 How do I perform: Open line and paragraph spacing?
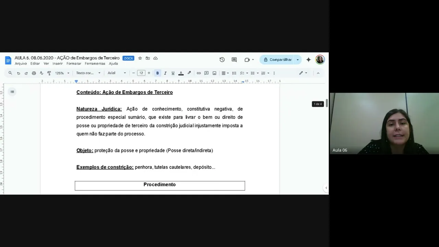pos(234,73)
